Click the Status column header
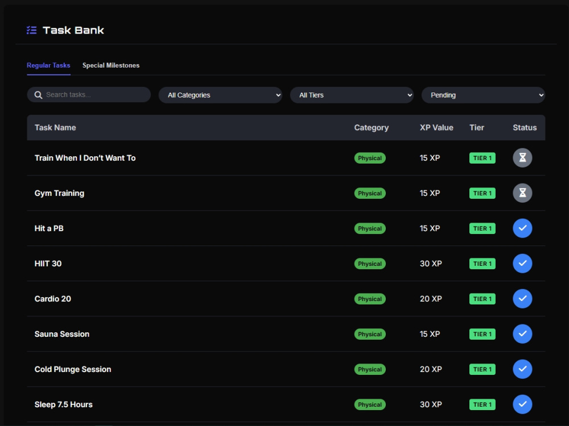The image size is (569, 426). pos(525,127)
